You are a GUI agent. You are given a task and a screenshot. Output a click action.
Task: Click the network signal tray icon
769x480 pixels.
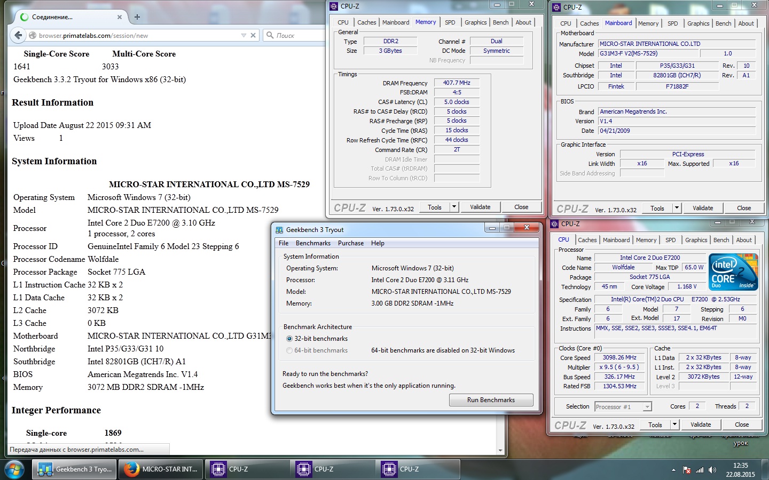click(700, 470)
